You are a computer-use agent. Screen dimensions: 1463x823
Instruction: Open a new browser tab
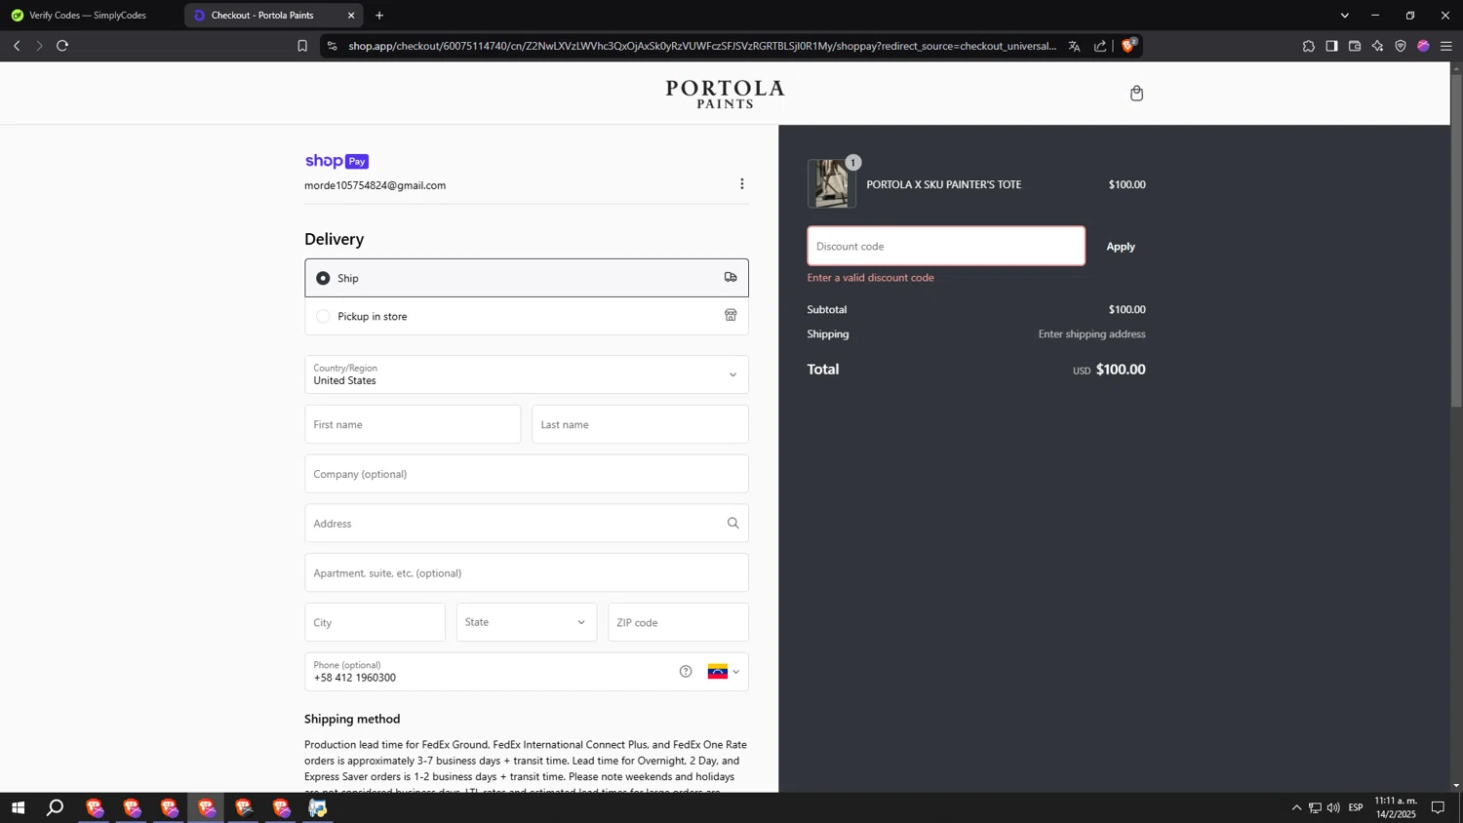pyautogui.click(x=379, y=16)
